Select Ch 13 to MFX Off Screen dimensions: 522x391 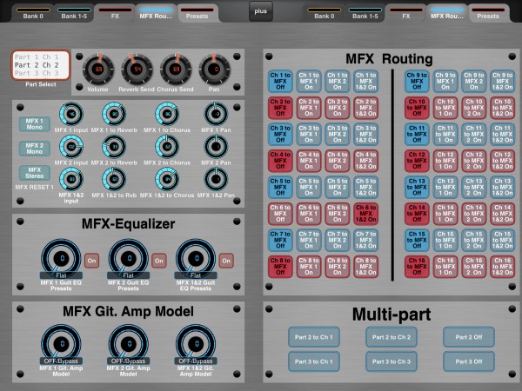(417, 187)
